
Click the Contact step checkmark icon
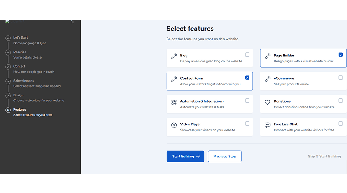(x=8, y=67)
